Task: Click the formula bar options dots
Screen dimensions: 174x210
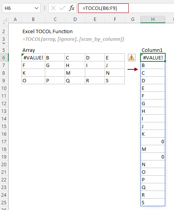Action: pos(45,8)
